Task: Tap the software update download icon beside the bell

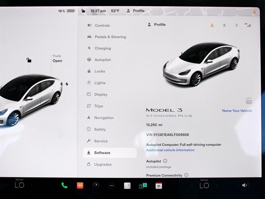Action: point(212,25)
